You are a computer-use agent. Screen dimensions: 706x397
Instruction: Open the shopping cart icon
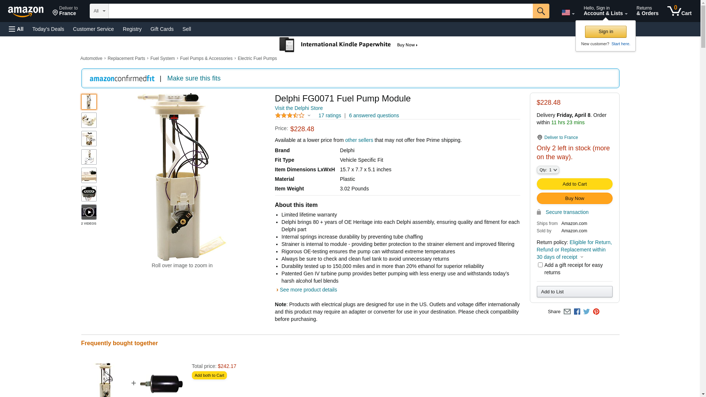tap(679, 11)
